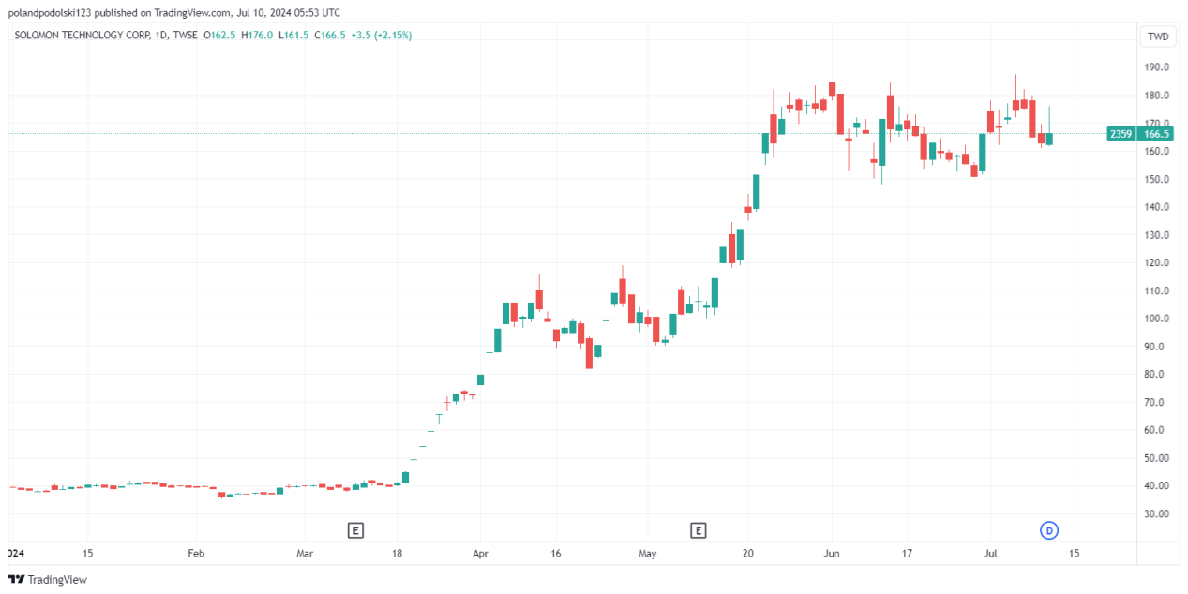
Task: Click the latest green candle at right
Action: (x=1049, y=139)
